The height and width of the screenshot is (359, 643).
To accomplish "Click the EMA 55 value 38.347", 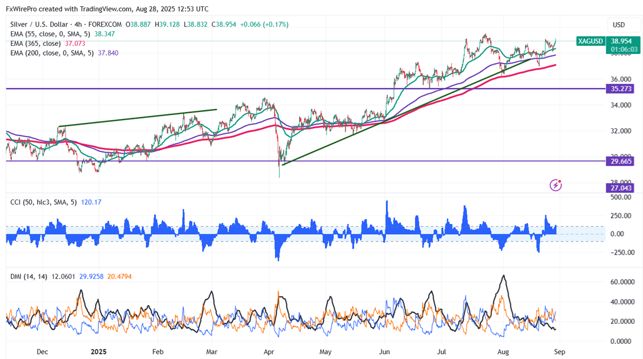I will tap(105, 34).
